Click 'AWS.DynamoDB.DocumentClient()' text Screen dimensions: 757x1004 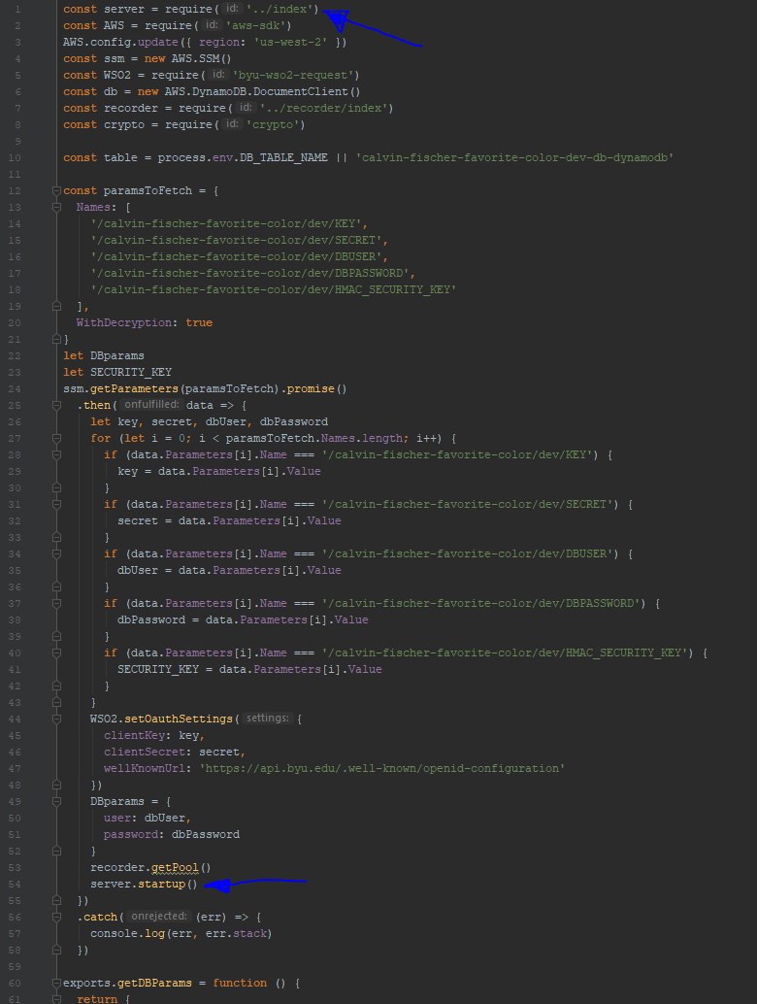(x=262, y=92)
